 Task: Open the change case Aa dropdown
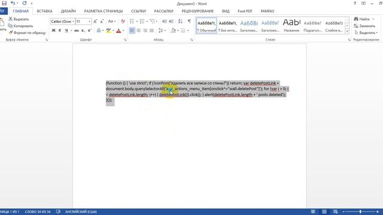[112, 21]
